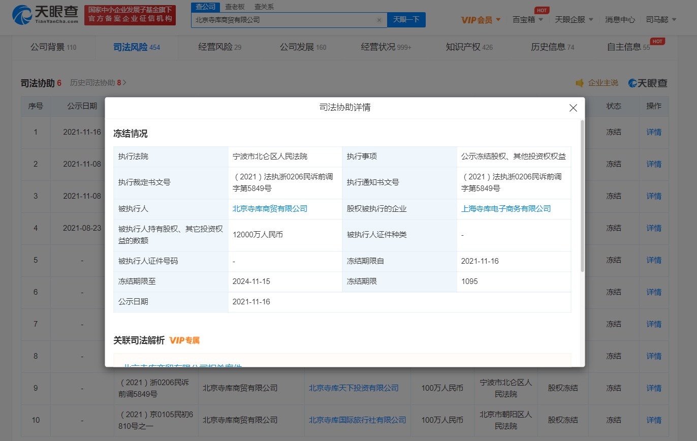Click the 1095 freeze period value
The height and width of the screenshot is (441, 697).
(469, 281)
